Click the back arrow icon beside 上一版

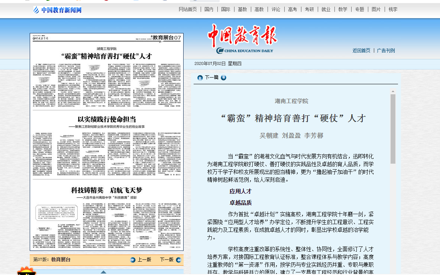point(133,260)
